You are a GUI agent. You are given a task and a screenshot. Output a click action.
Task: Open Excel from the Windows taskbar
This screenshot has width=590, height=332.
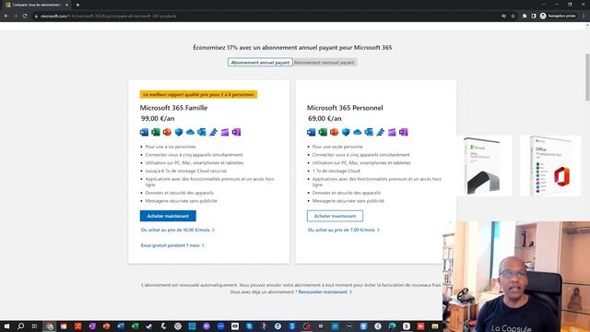[136, 326]
